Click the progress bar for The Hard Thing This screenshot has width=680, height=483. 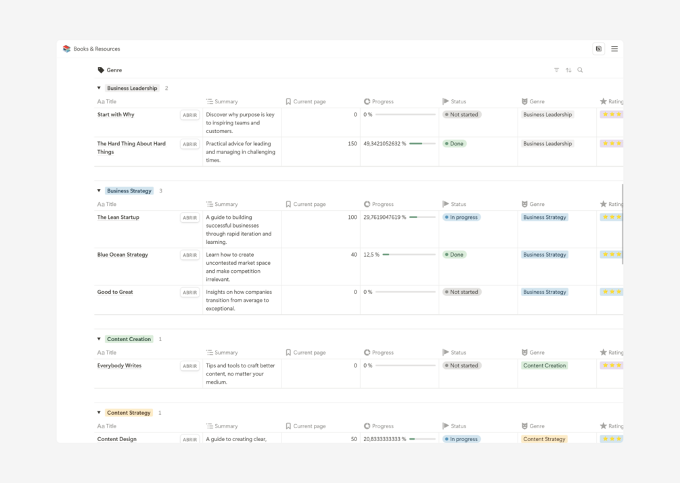(422, 144)
